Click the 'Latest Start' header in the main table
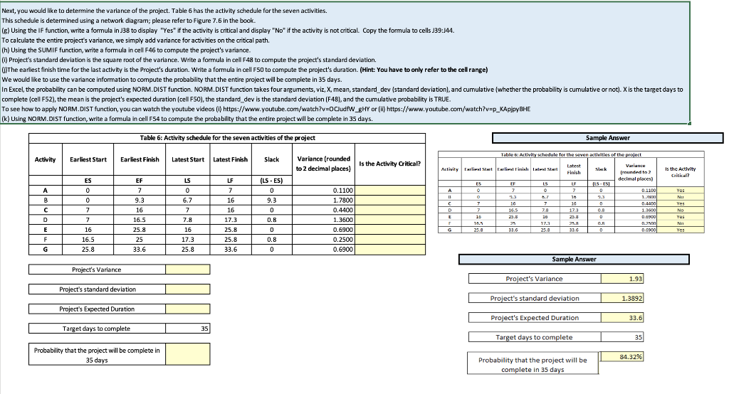The width and height of the screenshot is (729, 394). tap(188, 159)
